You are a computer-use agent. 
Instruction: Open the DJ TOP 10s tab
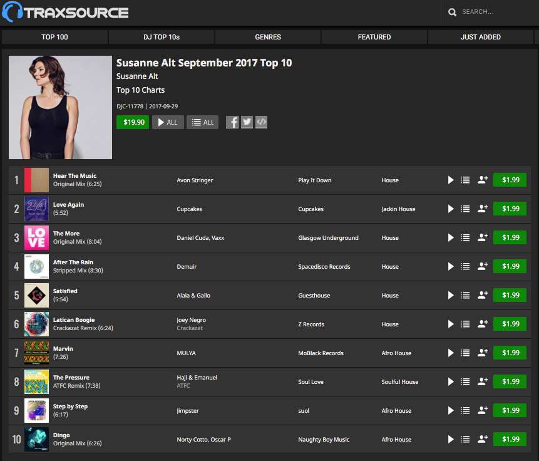pyautogui.click(x=162, y=37)
